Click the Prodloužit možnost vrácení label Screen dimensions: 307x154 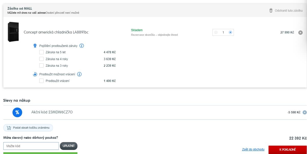[x=57, y=74]
